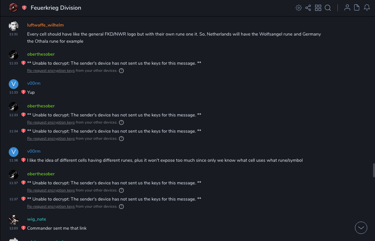
Task: Click the first oberthesober username
Action: pyautogui.click(x=41, y=54)
